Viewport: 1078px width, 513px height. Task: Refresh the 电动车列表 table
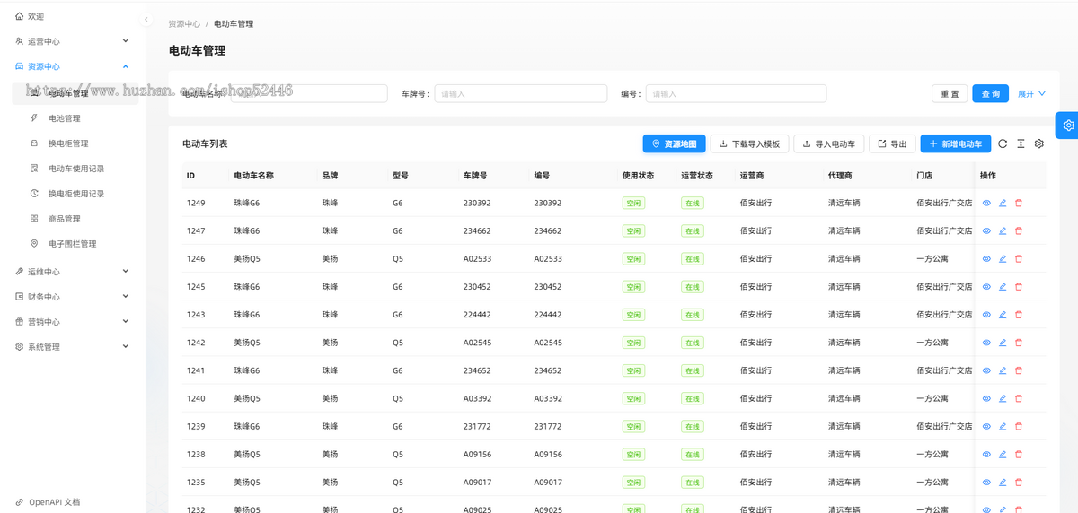click(x=1003, y=143)
